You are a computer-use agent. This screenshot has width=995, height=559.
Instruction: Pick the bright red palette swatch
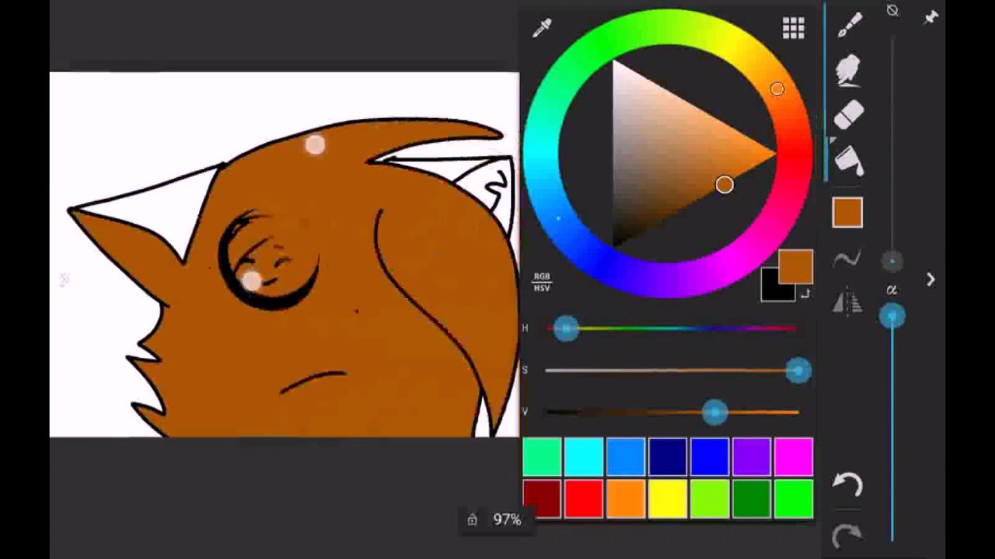coord(584,498)
